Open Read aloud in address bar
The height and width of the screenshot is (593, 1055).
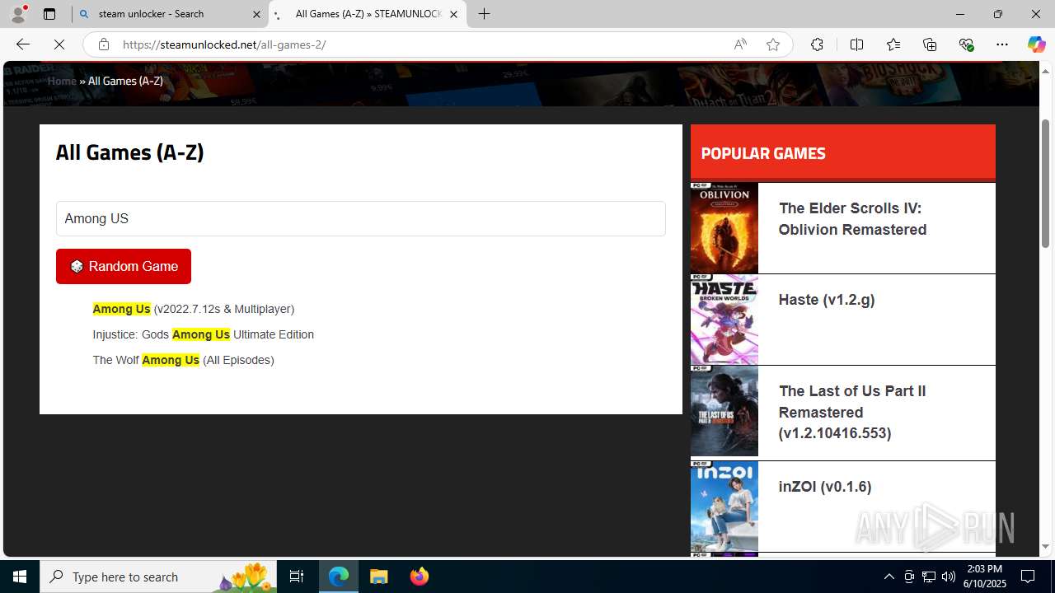tap(740, 44)
